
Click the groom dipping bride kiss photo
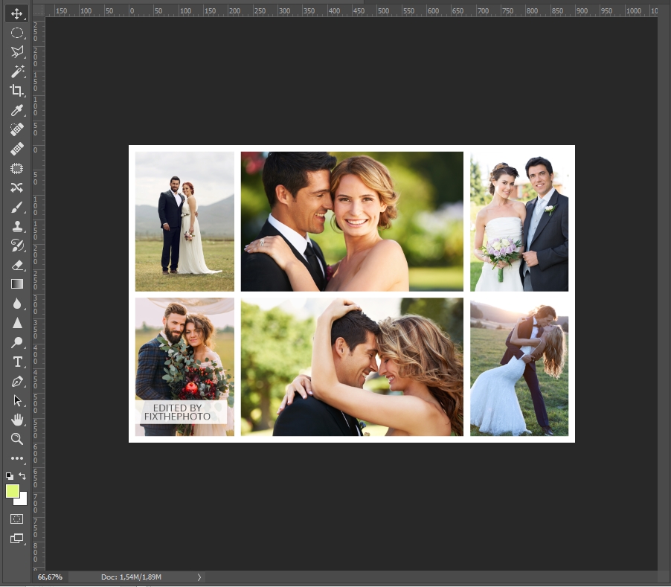coord(519,367)
